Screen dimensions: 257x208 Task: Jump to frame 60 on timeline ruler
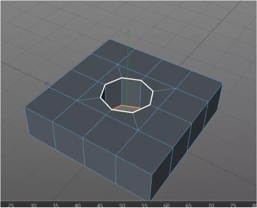(x=167, y=205)
